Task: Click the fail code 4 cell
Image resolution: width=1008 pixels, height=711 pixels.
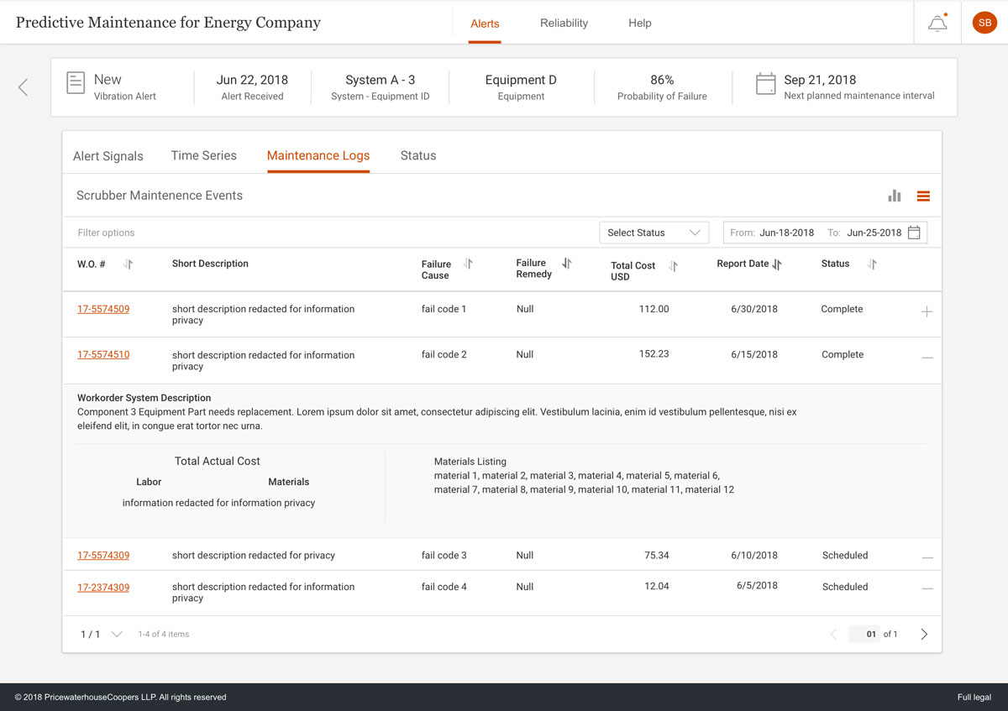Action: click(444, 587)
